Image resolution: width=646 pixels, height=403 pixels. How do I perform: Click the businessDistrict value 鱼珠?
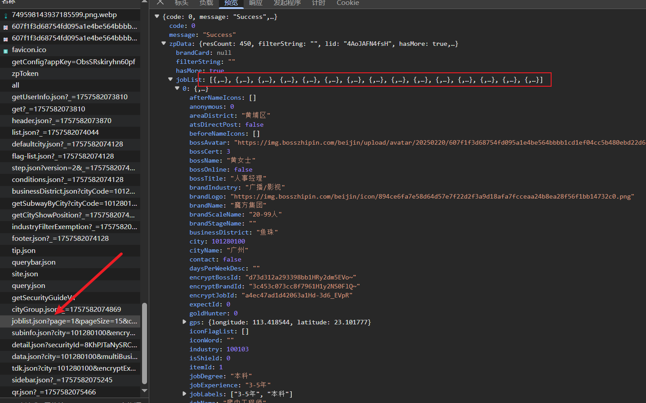point(267,232)
